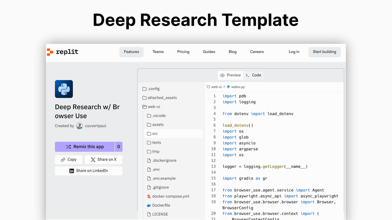
Task: Collapse the web-ui folder
Action: coord(154,107)
